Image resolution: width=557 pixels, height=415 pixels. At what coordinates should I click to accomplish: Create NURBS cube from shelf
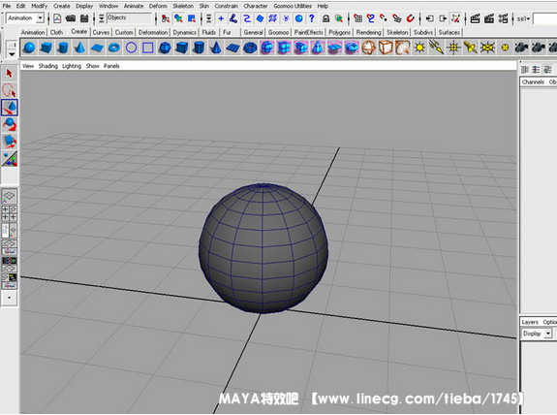(46, 48)
